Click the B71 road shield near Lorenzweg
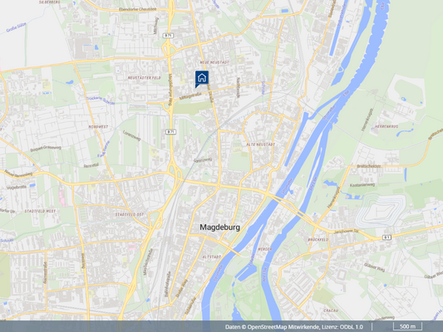Image resolution: width=443 pixels, height=332 pixels. pyautogui.click(x=170, y=132)
